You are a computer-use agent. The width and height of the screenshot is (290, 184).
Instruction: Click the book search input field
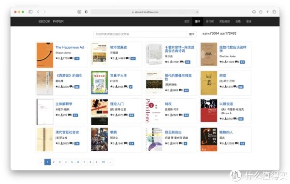(140, 34)
